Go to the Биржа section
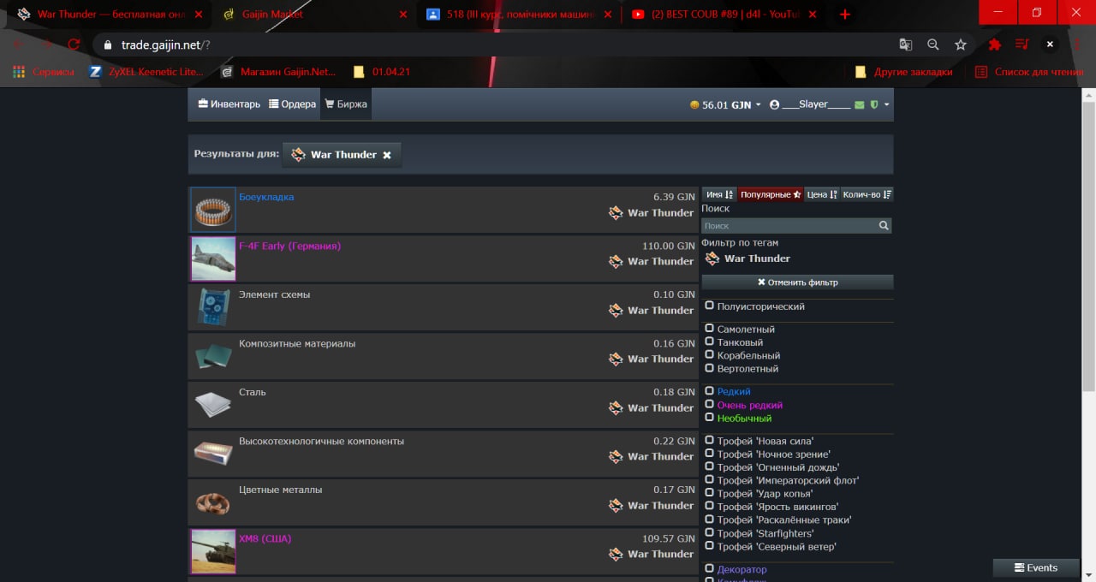Viewport: 1096px width, 582px height. tap(346, 104)
